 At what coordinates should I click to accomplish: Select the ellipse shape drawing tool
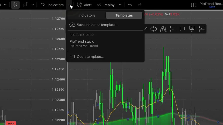point(154,29)
